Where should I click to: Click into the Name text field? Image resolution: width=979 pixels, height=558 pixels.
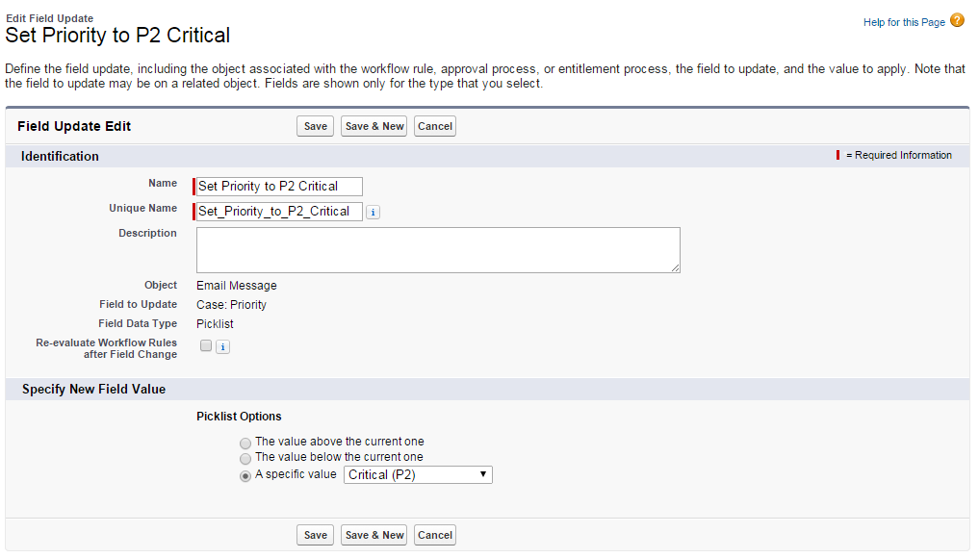279,187
